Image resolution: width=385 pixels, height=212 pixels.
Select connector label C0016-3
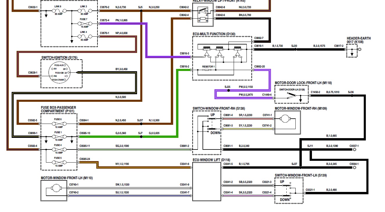[x=184, y=54]
